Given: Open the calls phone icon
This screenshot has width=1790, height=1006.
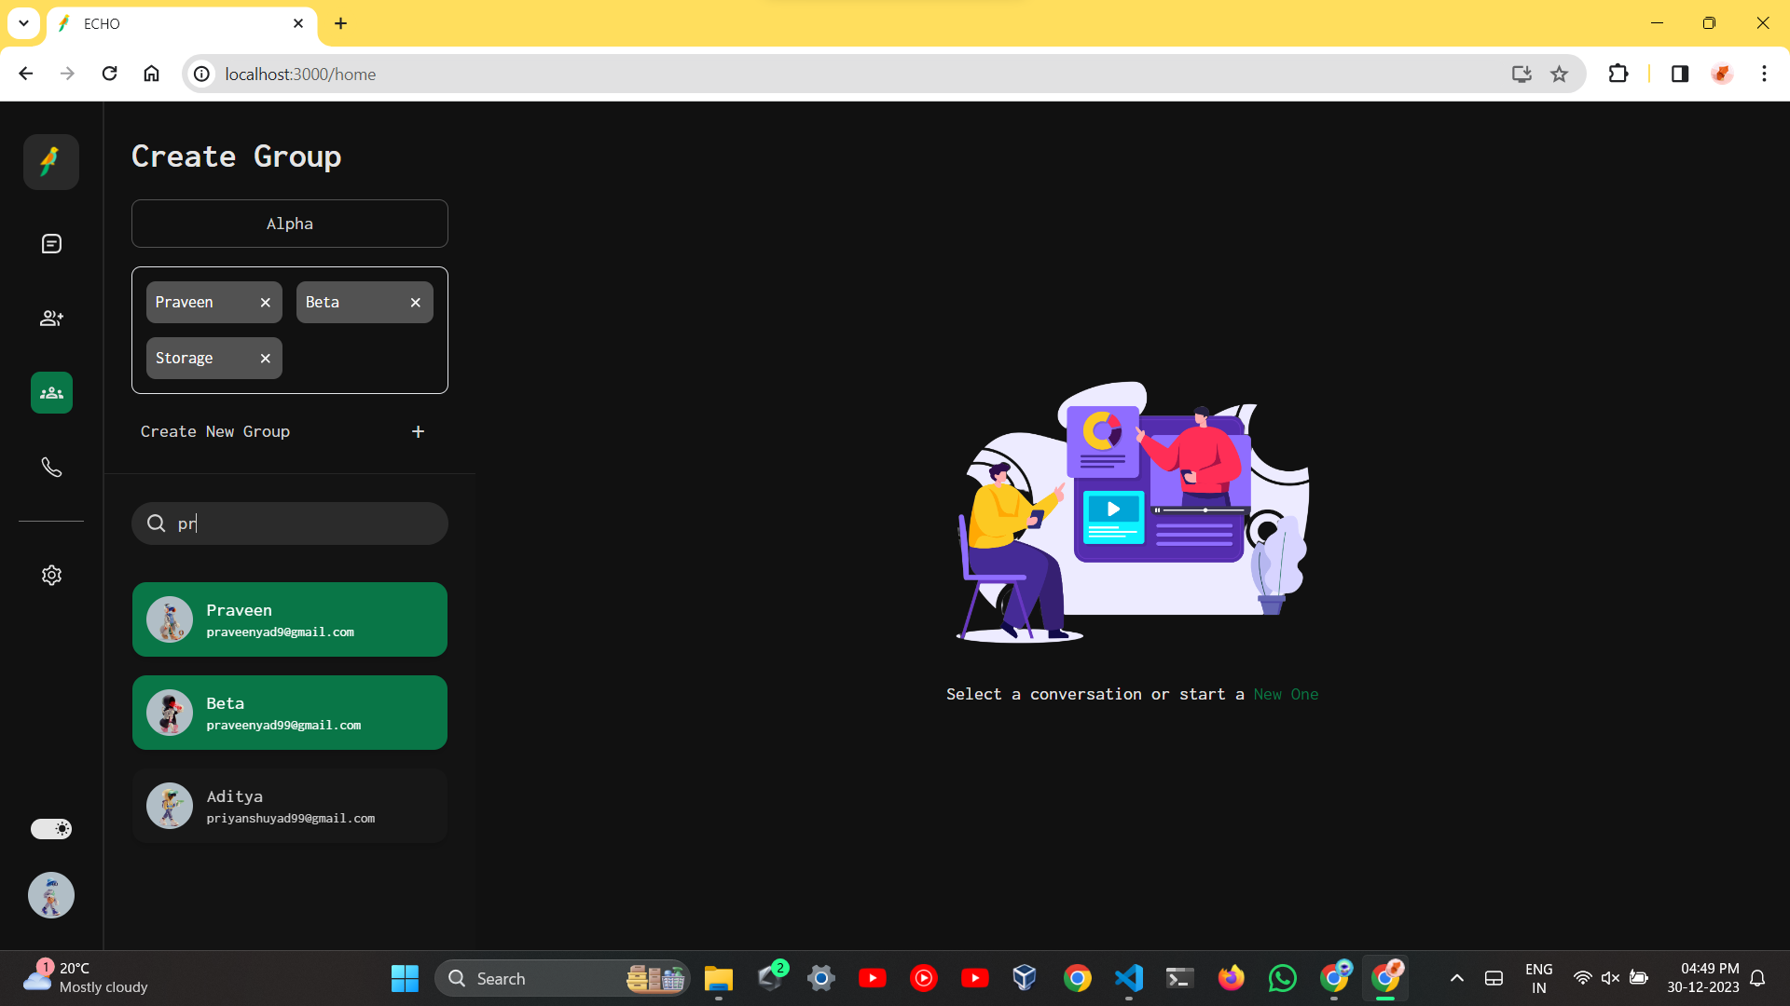Looking at the screenshot, I should coord(51,468).
